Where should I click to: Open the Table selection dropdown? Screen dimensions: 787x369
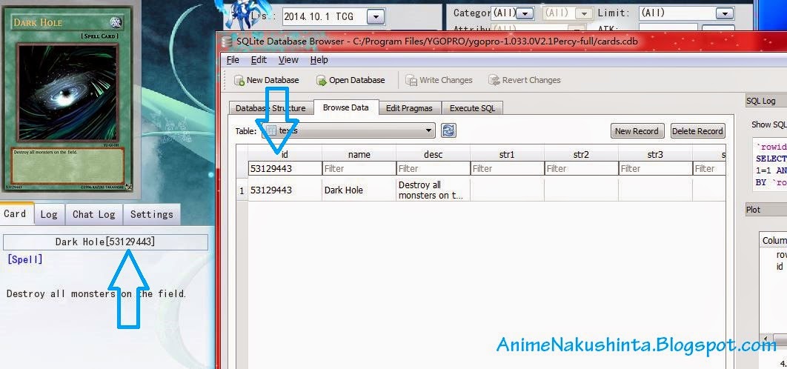[x=348, y=130]
